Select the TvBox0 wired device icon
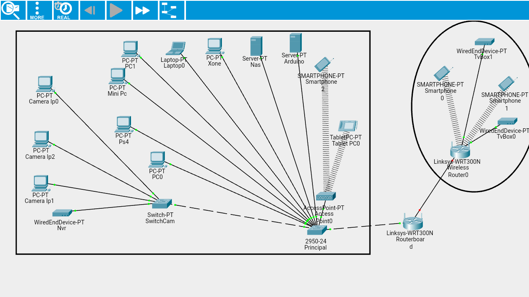This screenshot has width=529, height=297. point(508,121)
